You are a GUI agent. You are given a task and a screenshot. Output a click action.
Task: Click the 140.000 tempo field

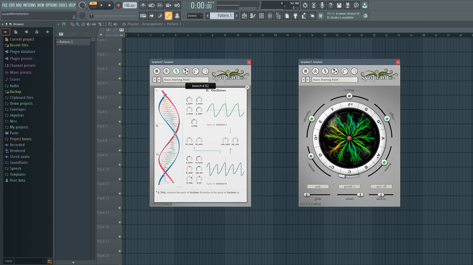(x=130, y=5)
